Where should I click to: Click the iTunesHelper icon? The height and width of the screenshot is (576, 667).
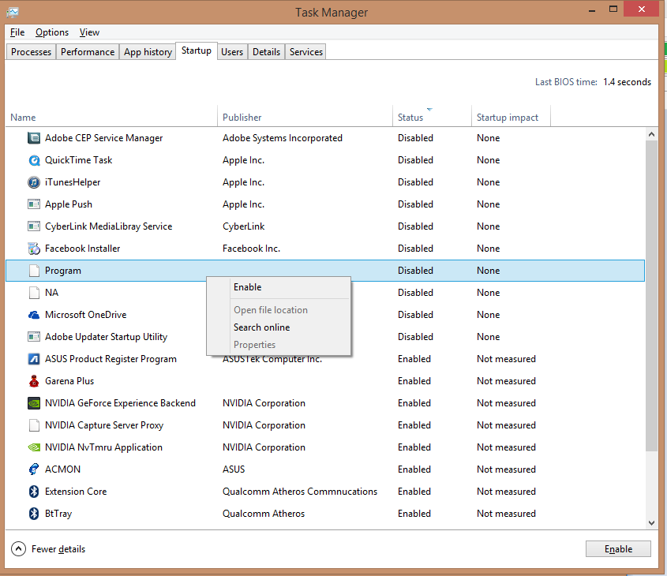pos(34,182)
